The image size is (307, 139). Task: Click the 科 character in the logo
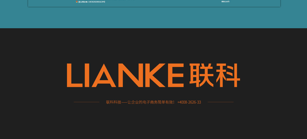[x=227, y=75]
